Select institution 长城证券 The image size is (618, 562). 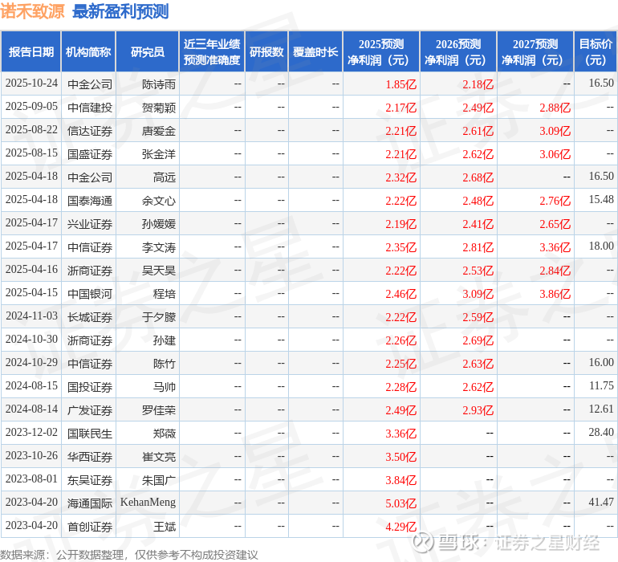90,316
